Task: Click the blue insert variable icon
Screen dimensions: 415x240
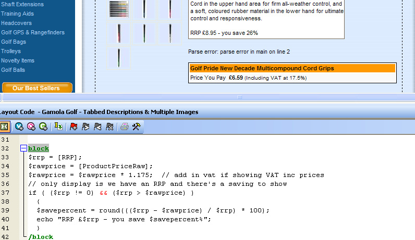Action: tap(19, 127)
